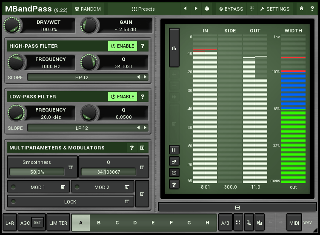This screenshot has width=320, height=235.
Task: Click the histogram icon above the meters
Action: [174, 48]
